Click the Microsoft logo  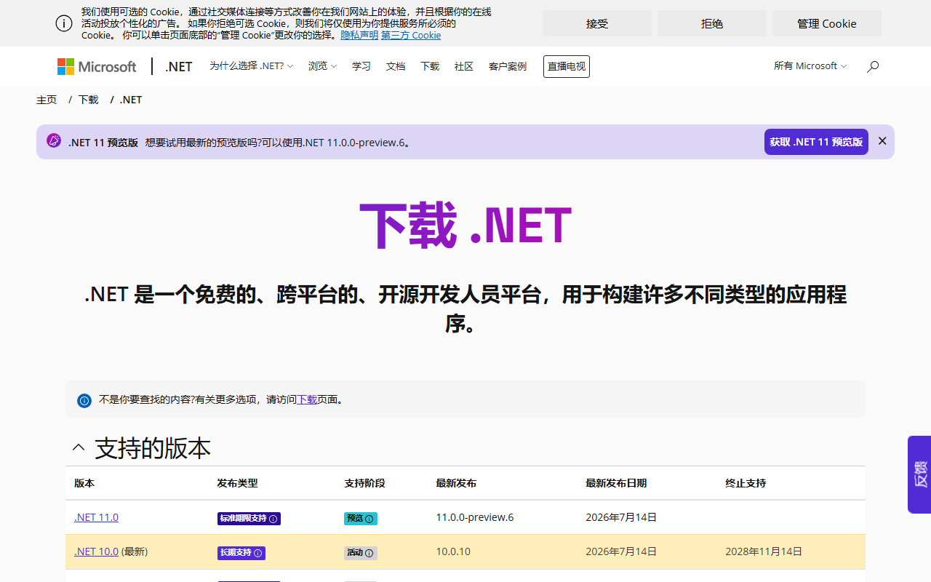pos(97,66)
